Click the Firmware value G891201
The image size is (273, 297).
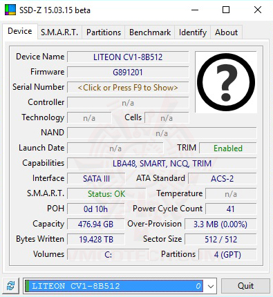128,73
